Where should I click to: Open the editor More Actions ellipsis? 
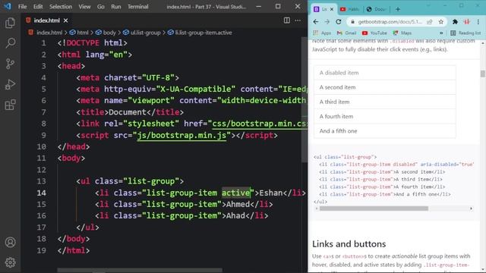(298, 20)
